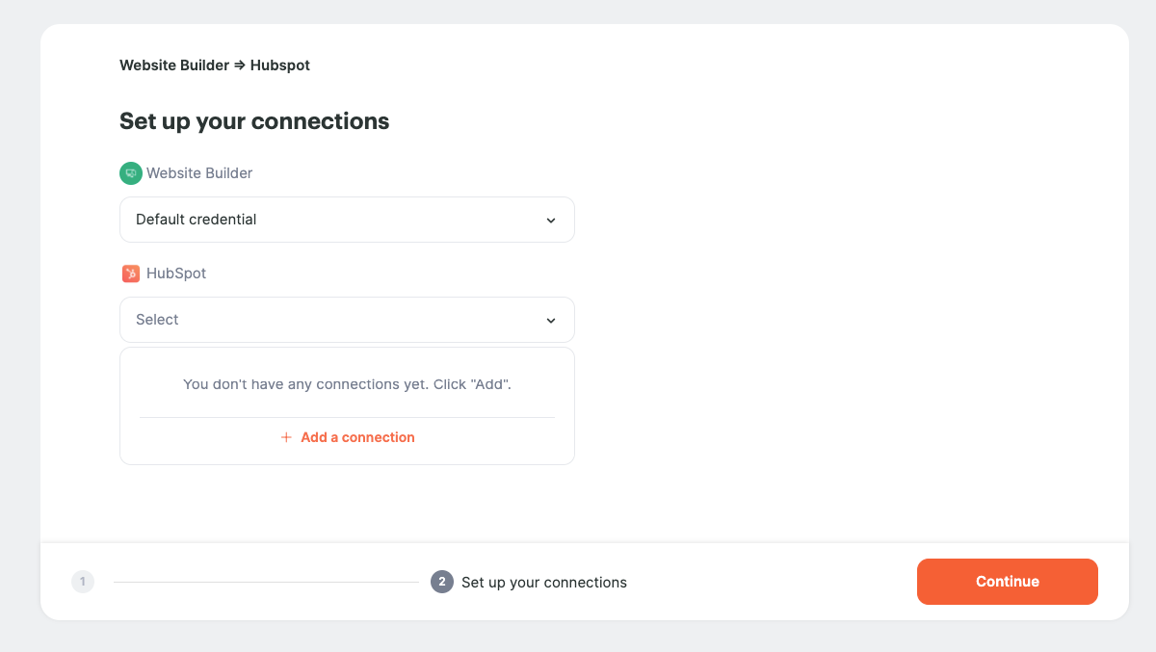Click the 'You don't have any connections yet' message
1156x652 pixels.
347,384
